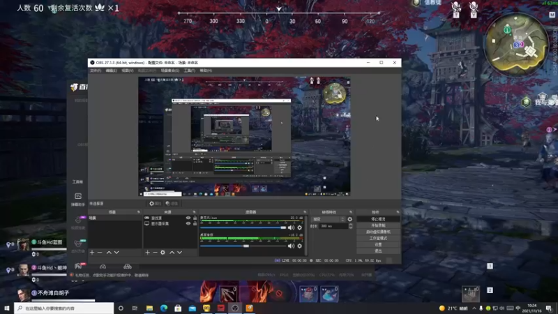Toggle visibility eye of game source row
The height and width of the screenshot is (314, 558).
[x=188, y=218]
